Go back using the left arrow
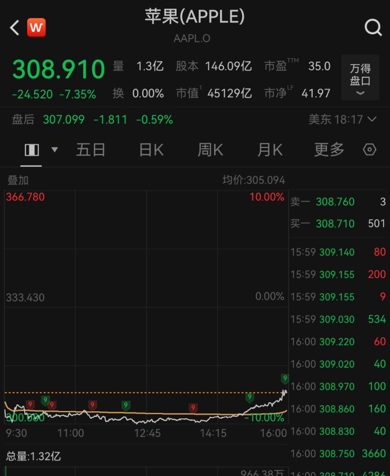 pyautogui.click(x=14, y=28)
